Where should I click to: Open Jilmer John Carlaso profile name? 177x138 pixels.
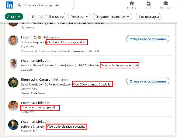[35, 80]
